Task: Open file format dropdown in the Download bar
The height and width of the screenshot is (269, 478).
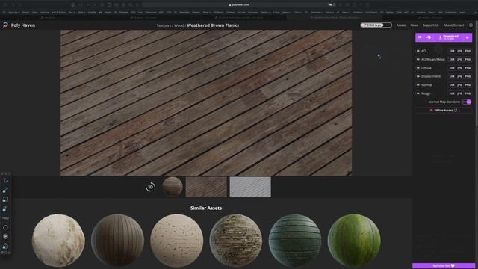Action: (x=429, y=37)
